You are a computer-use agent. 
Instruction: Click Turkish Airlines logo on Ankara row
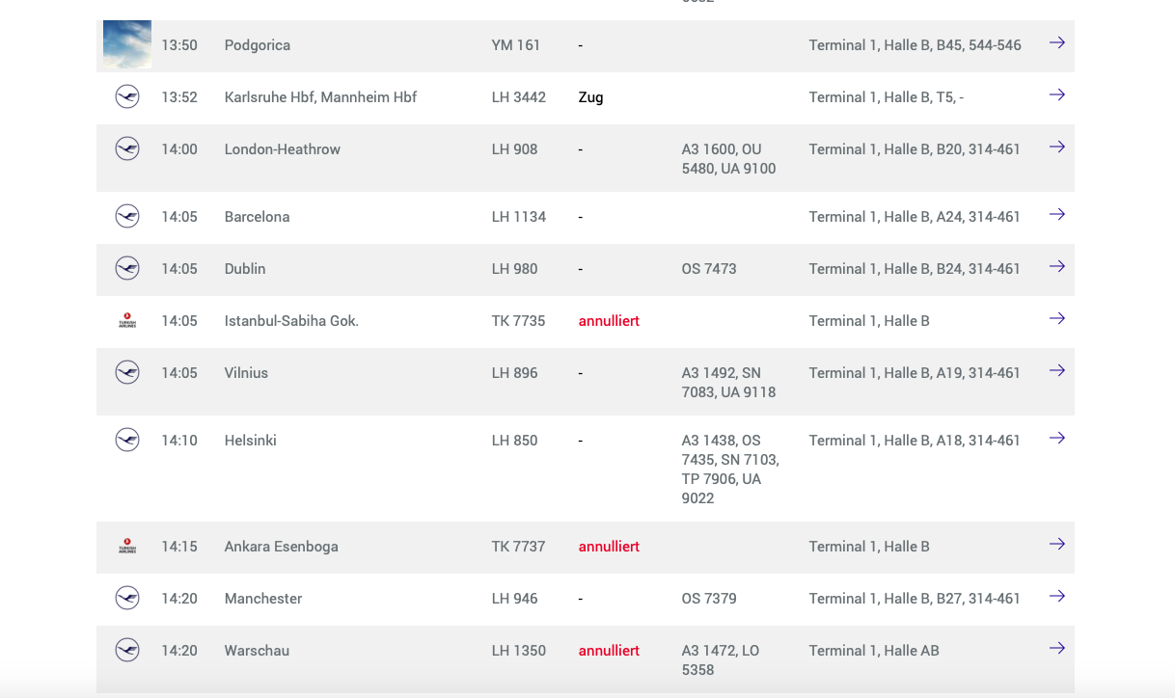pyautogui.click(x=127, y=547)
